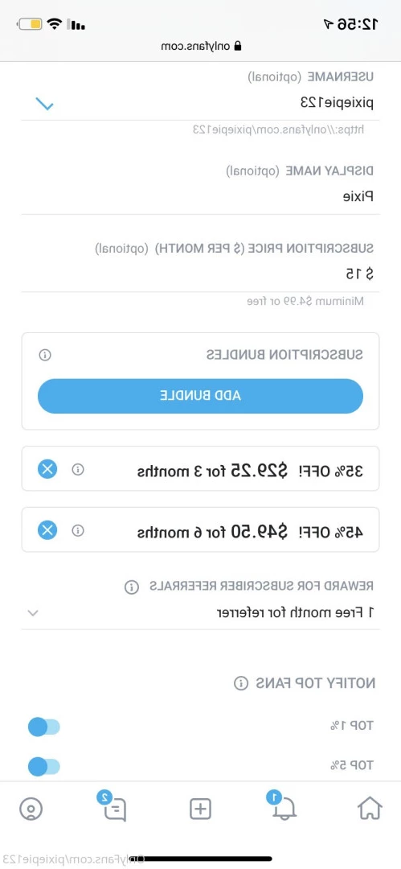Toggle the Top 5% notification switch

coord(43,767)
